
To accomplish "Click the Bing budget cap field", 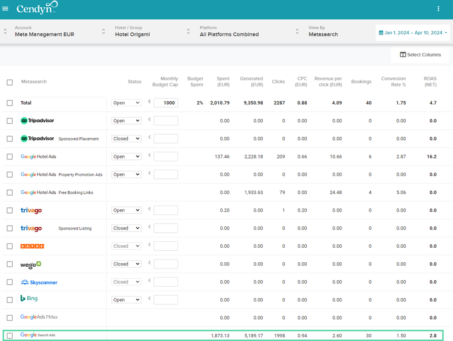I will (166, 300).
